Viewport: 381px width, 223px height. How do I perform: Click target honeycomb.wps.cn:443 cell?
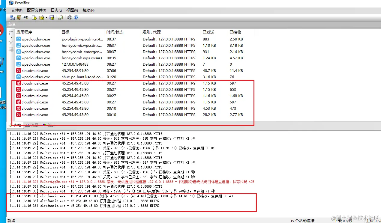pos(82,58)
